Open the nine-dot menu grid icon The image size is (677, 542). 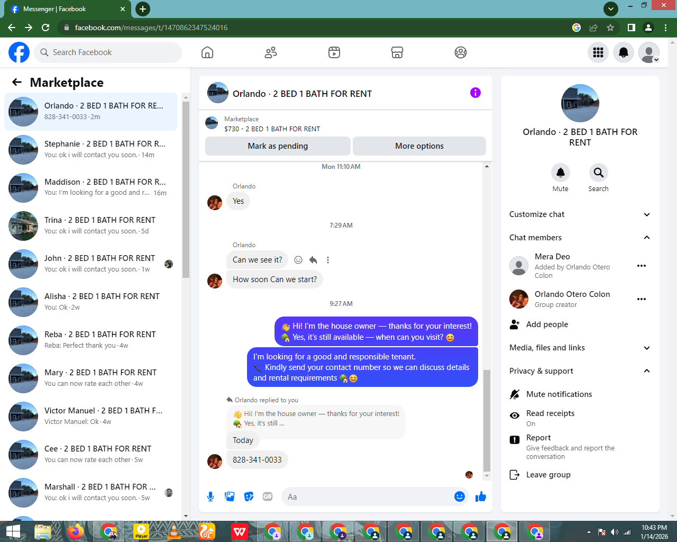[598, 52]
